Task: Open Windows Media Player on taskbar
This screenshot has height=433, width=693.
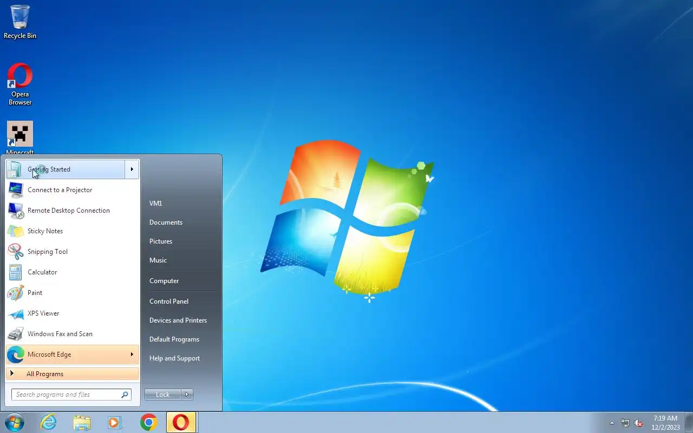Action: pos(115,422)
